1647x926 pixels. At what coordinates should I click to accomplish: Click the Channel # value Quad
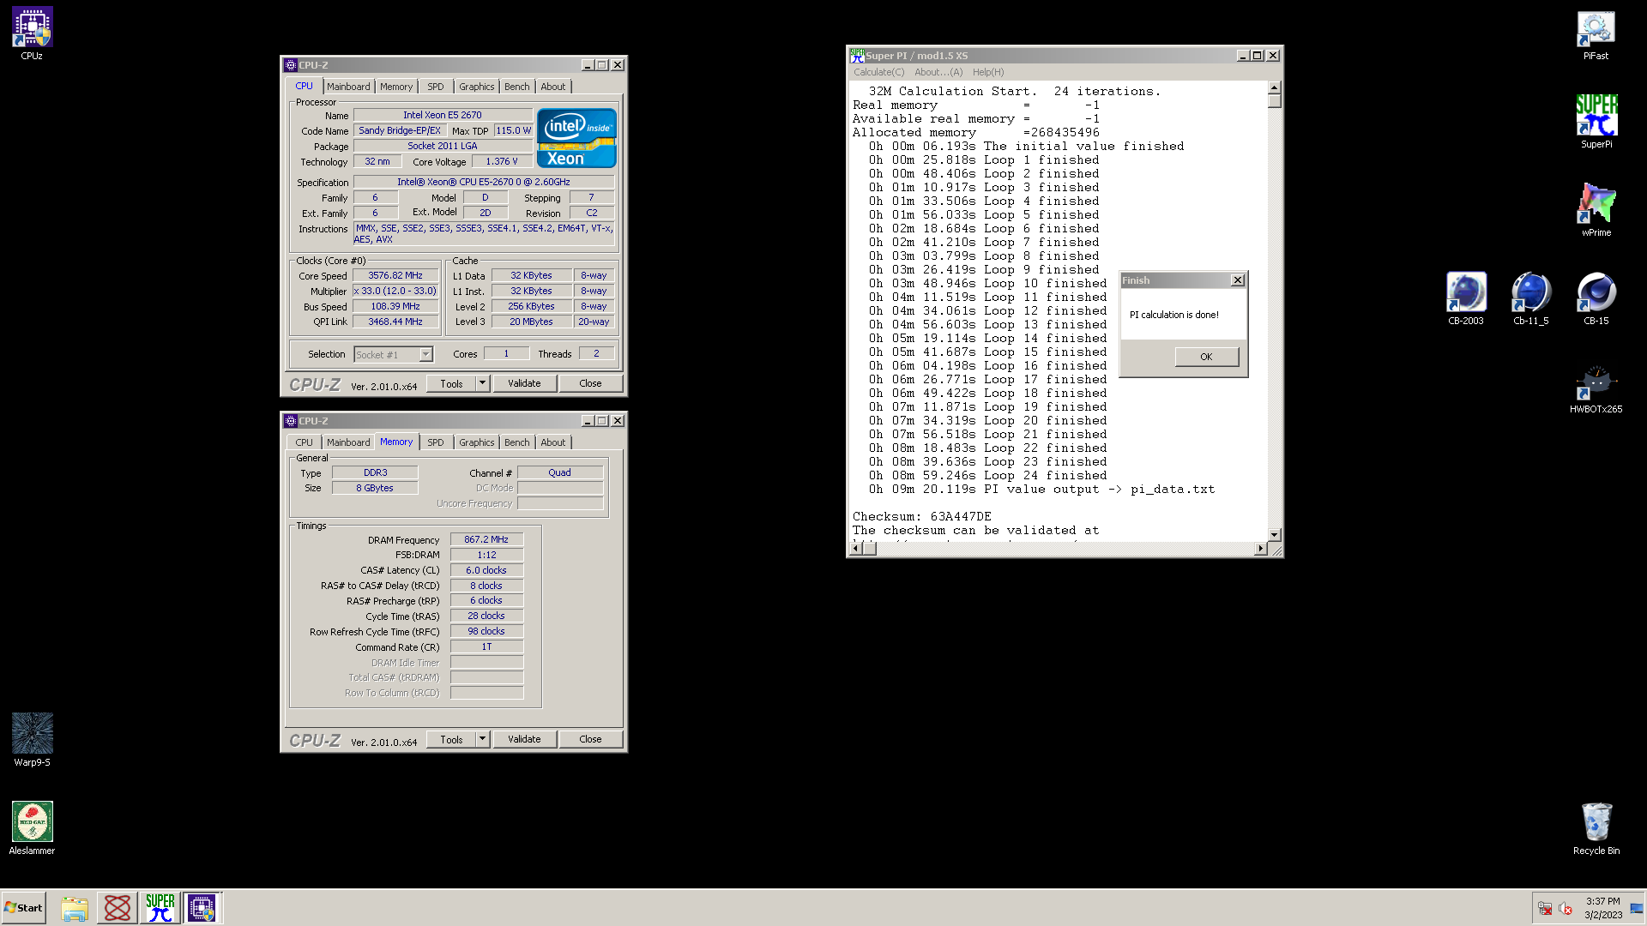coord(559,473)
